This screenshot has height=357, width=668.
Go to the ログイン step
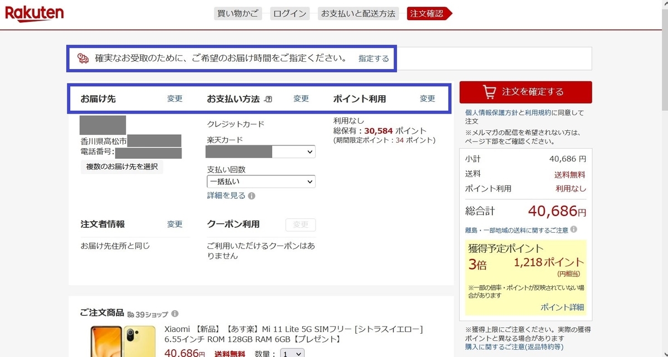[290, 13]
